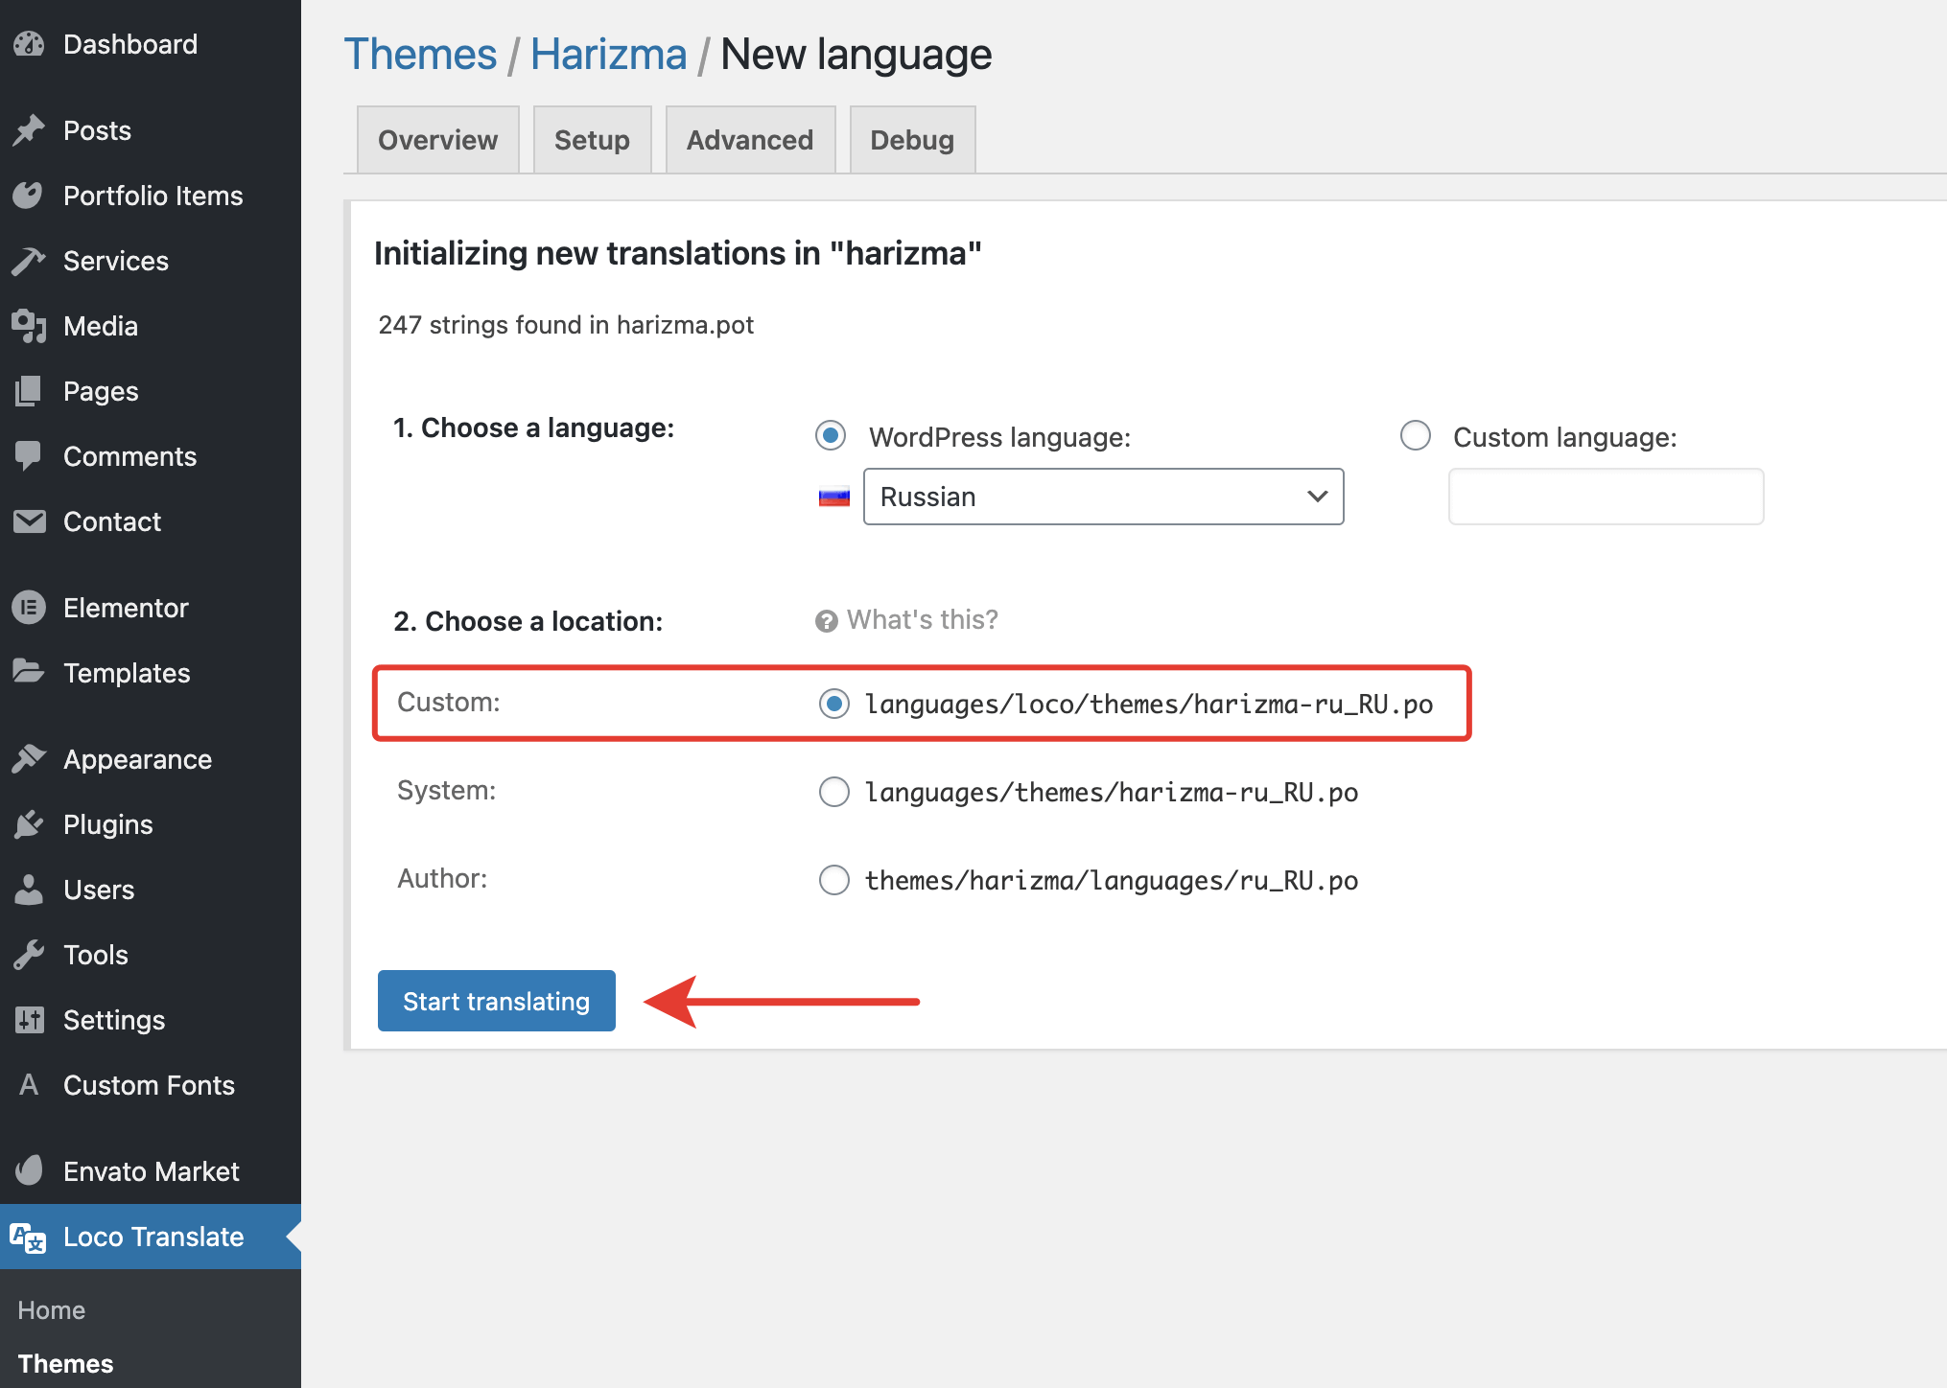Switch to the Advanced tab
Image resolution: width=1947 pixels, height=1388 pixels.
[750, 140]
